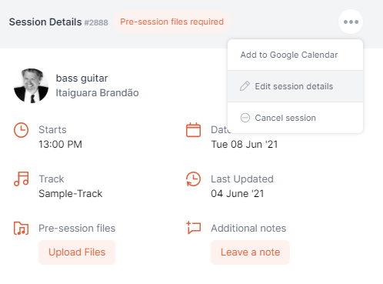The height and width of the screenshot is (284, 383).
Task: Click the cancel circle-minus icon
Action: [x=245, y=118]
